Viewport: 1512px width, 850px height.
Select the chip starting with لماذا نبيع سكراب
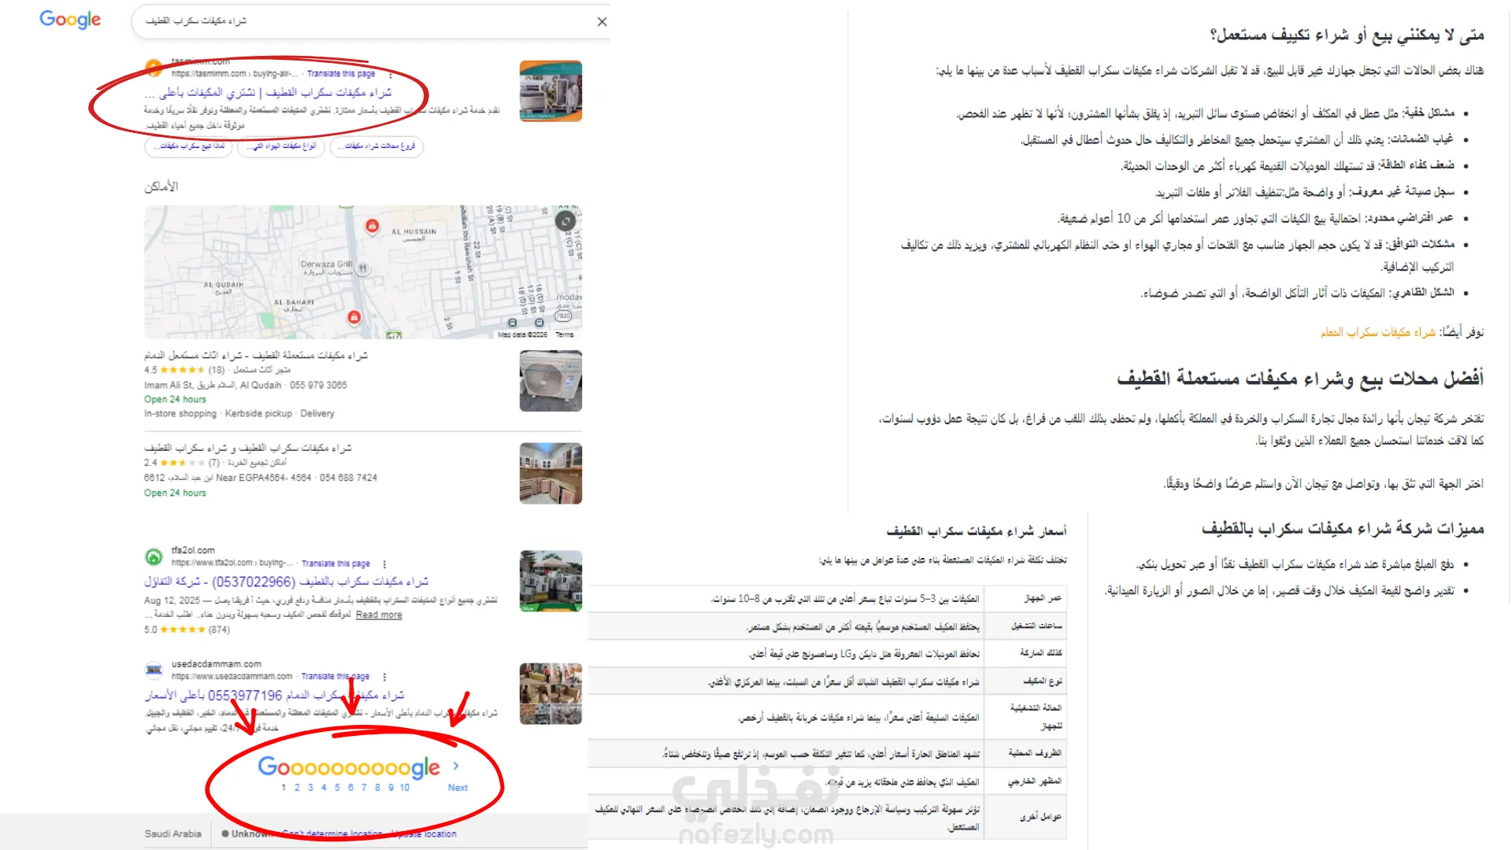tap(189, 146)
